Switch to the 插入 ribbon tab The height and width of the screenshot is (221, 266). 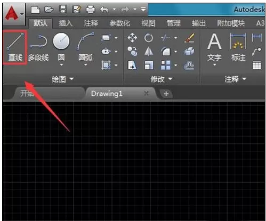66,23
